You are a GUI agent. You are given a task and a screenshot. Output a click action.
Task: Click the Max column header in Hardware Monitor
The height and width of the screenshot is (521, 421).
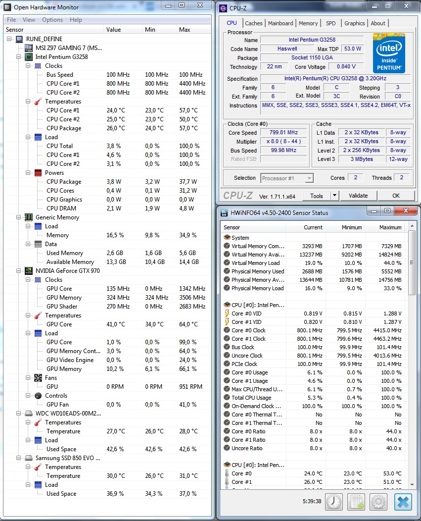tap(194, 30)
